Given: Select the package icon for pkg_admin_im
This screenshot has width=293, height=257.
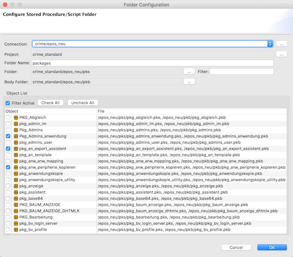Looking at the screenshot, I should click(16, 124).
